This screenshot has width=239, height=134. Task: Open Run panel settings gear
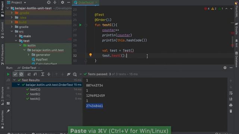pos(225,68)
